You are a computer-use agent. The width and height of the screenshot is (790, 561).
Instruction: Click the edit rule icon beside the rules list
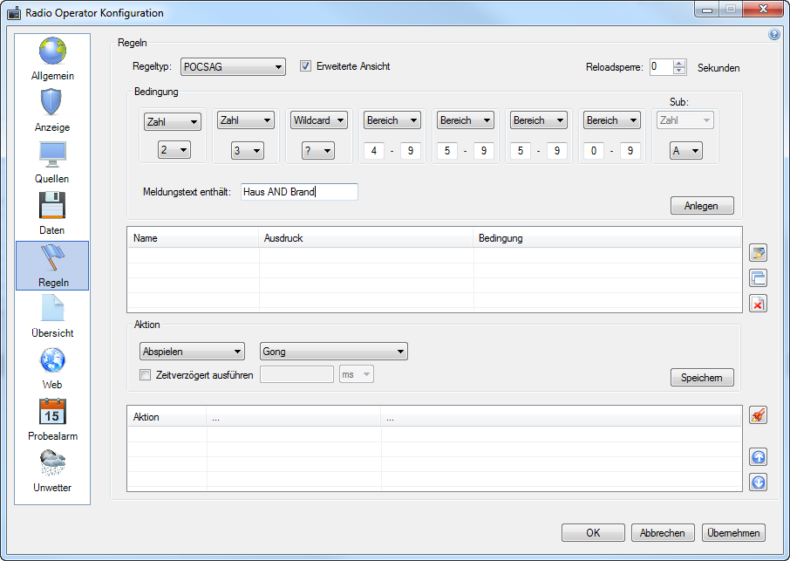(x=758, y=252)
